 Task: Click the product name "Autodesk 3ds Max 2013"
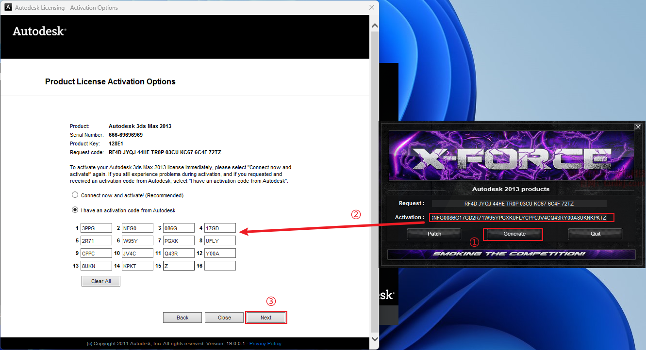pos(140,126)
